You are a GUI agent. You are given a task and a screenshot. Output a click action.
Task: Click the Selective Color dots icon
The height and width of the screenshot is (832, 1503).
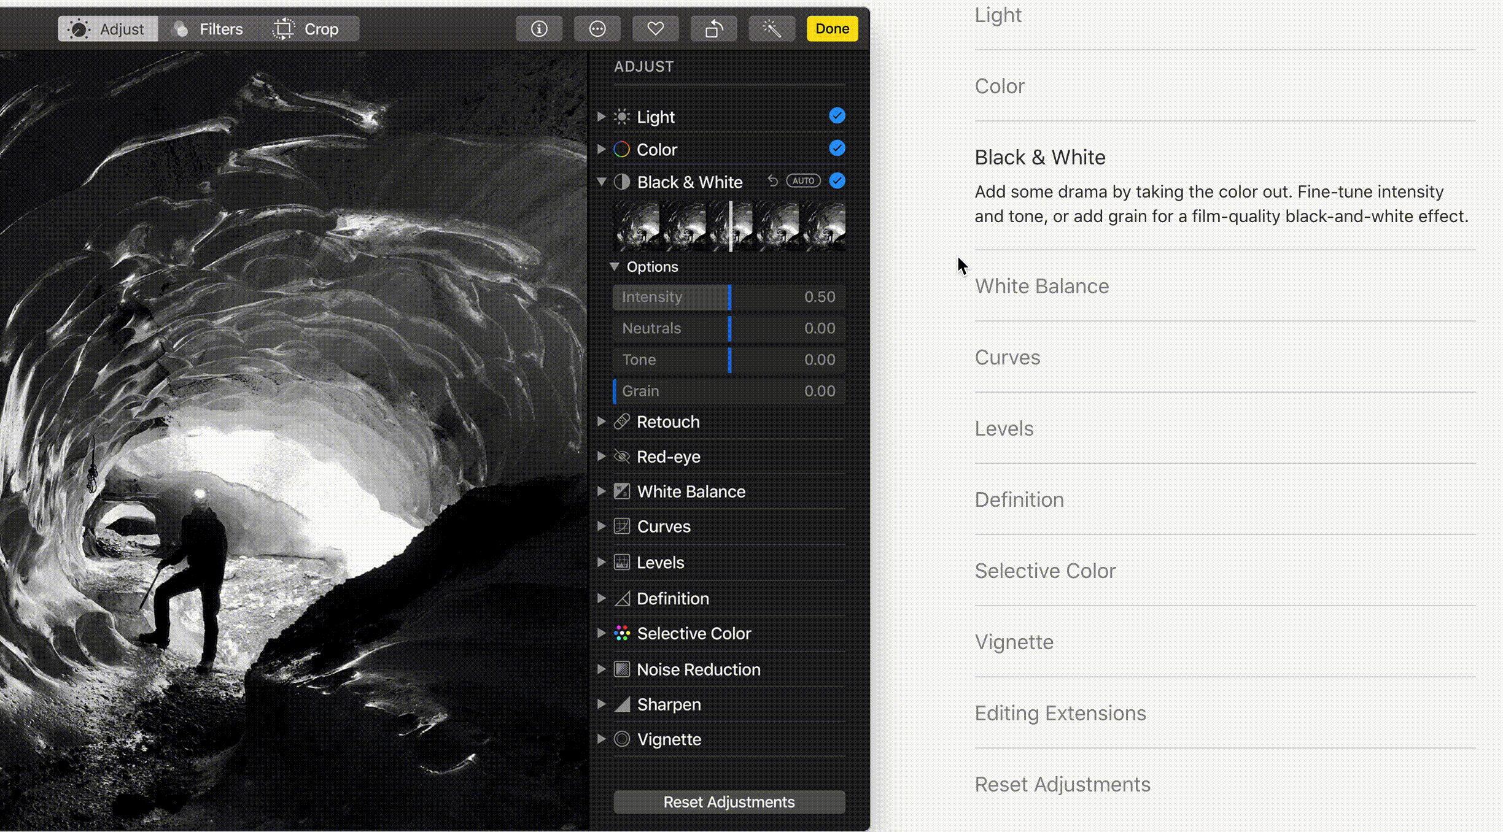click(622, 633)
